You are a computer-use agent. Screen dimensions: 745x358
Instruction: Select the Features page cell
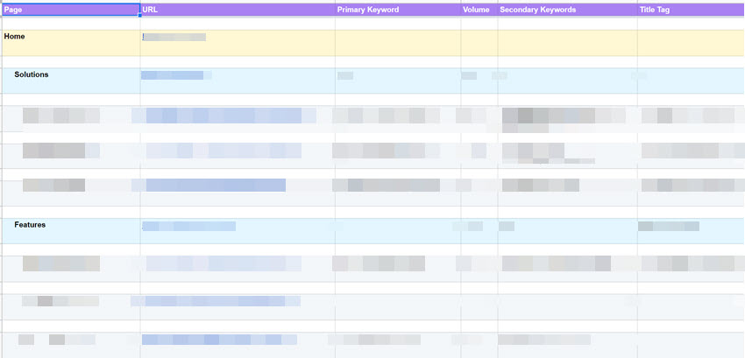tap(69, 230)
